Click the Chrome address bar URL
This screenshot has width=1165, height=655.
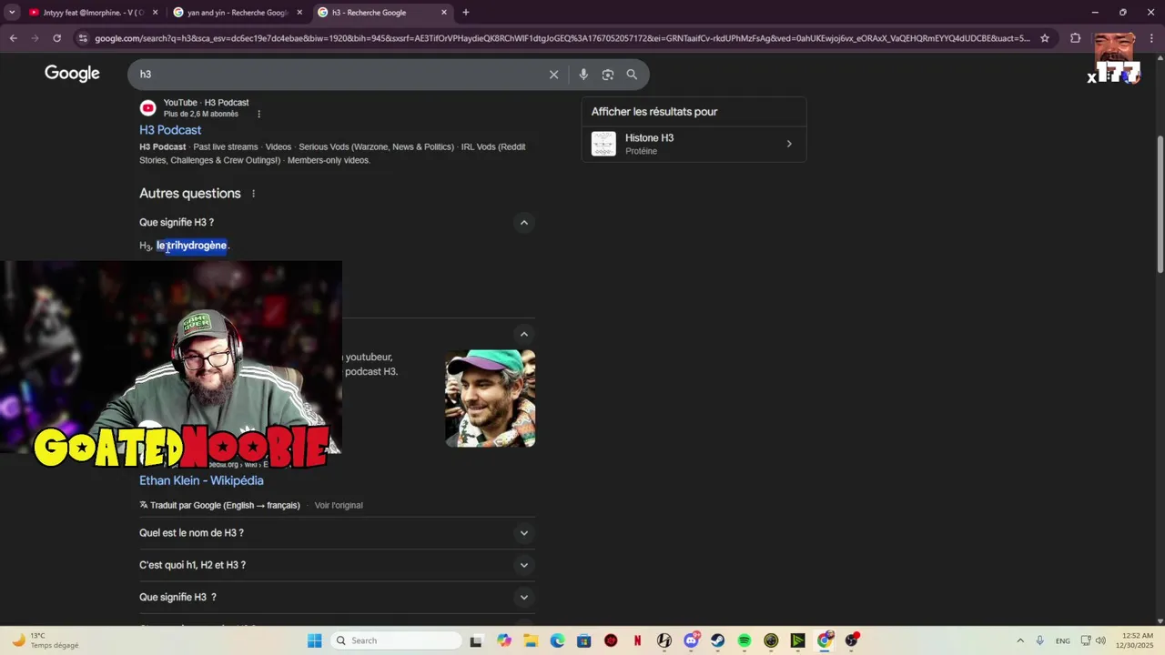[562, 38]
